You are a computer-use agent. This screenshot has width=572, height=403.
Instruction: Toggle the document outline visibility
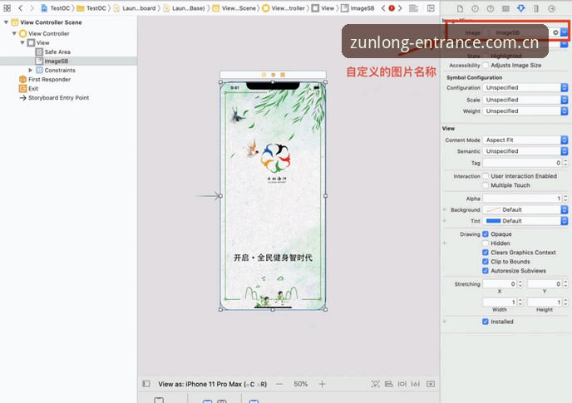[x=146, y=384]
